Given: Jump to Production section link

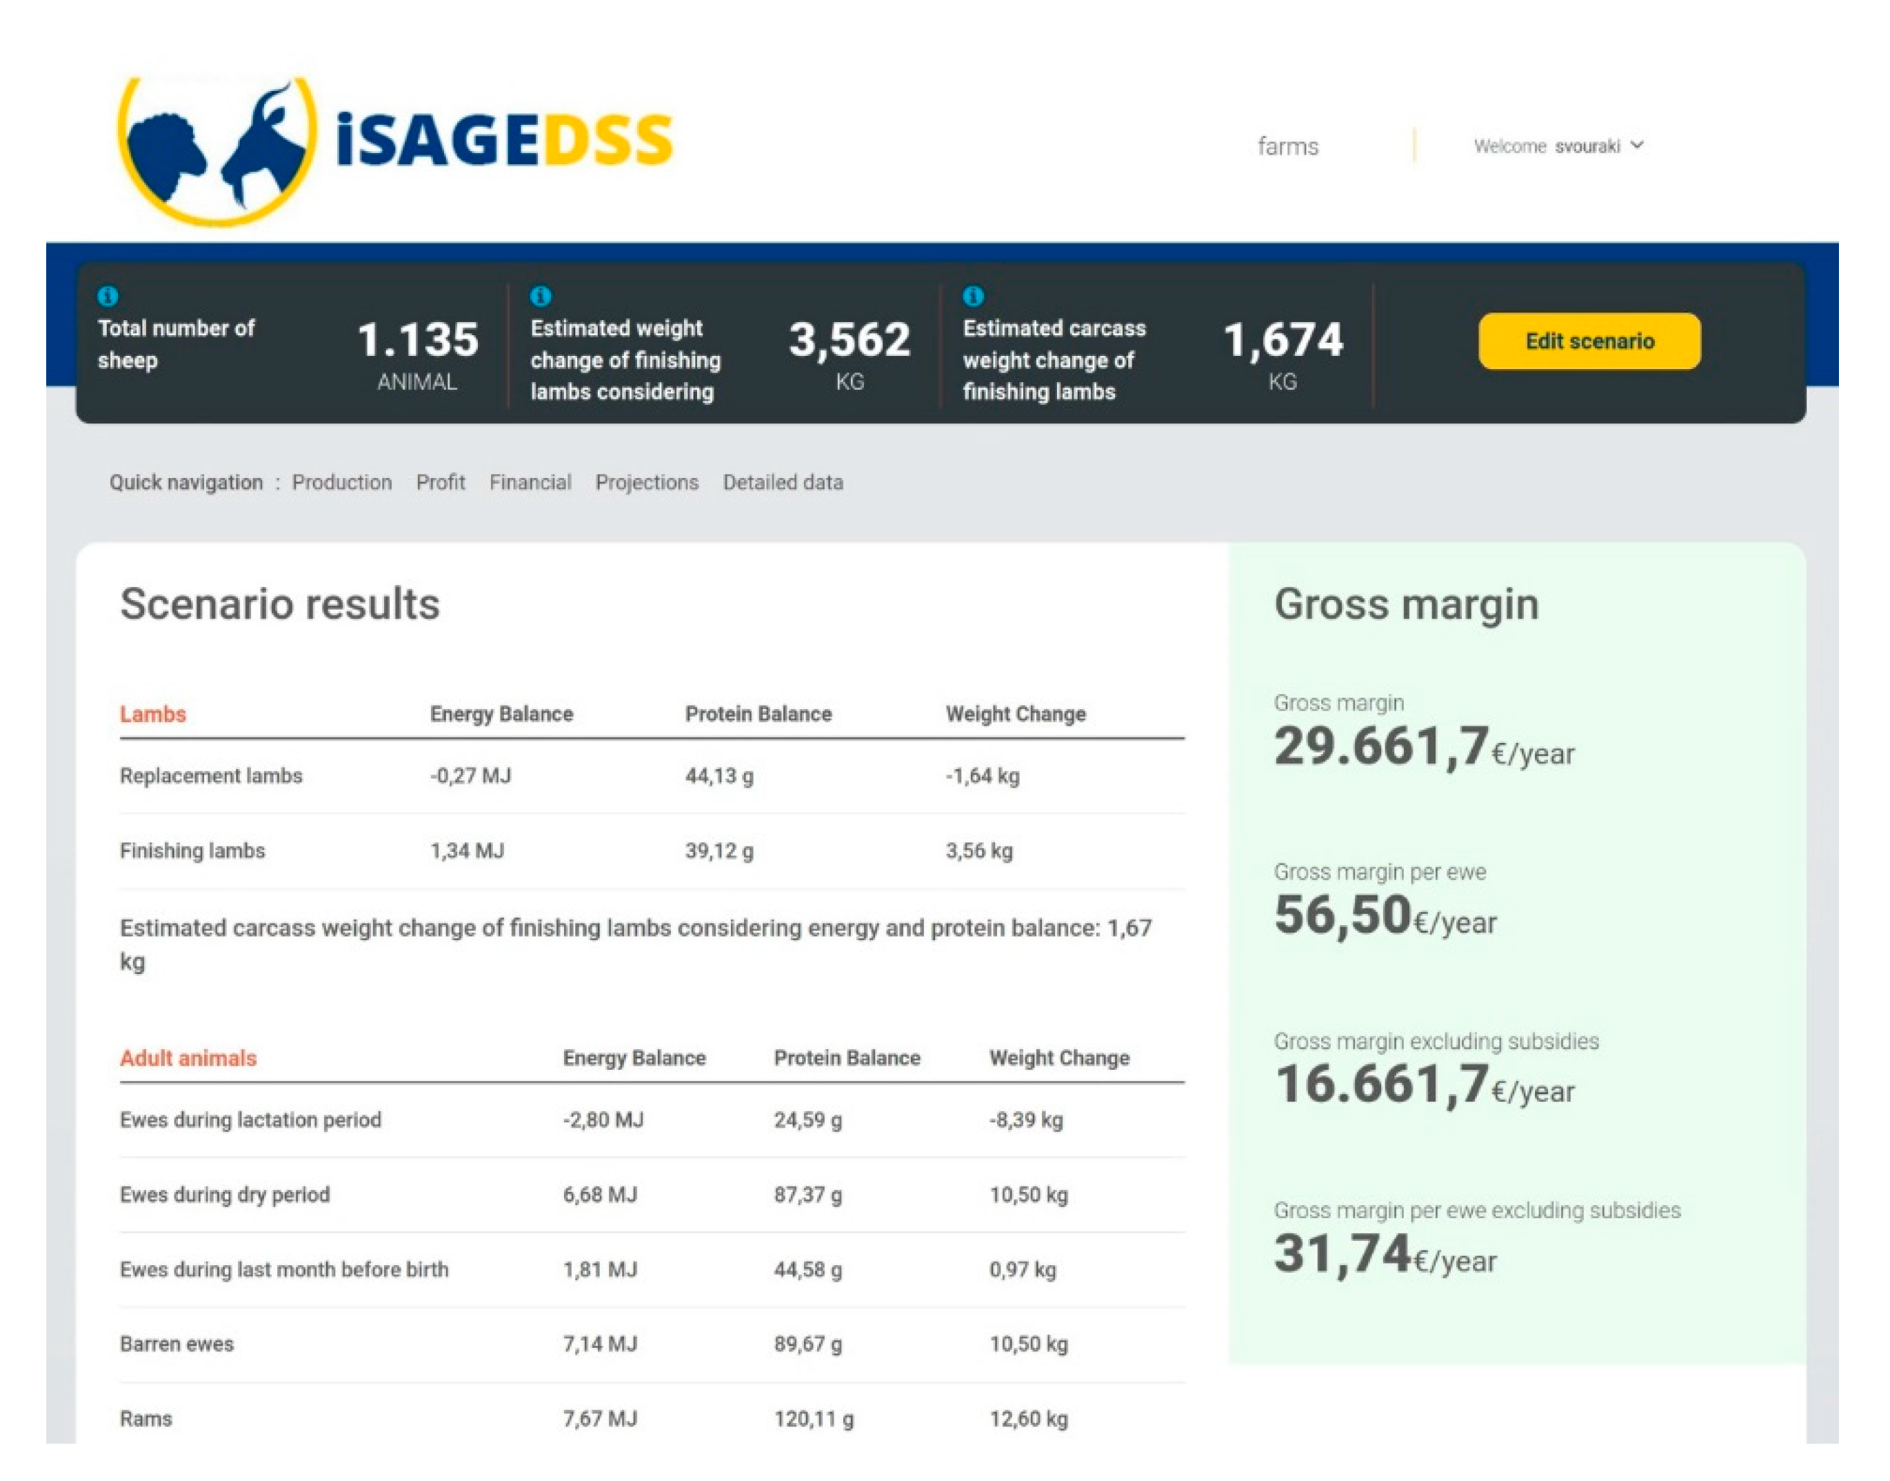Looking at the screenshot, I should (341, 482).
